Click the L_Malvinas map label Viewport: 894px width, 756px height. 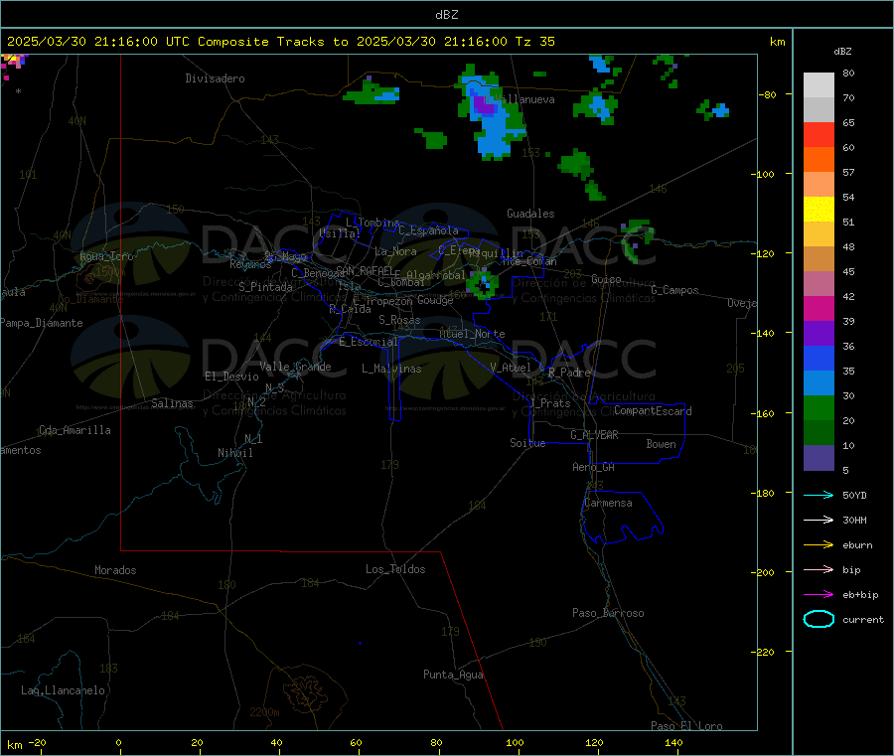pyautogui.click(x=391, y=369)
